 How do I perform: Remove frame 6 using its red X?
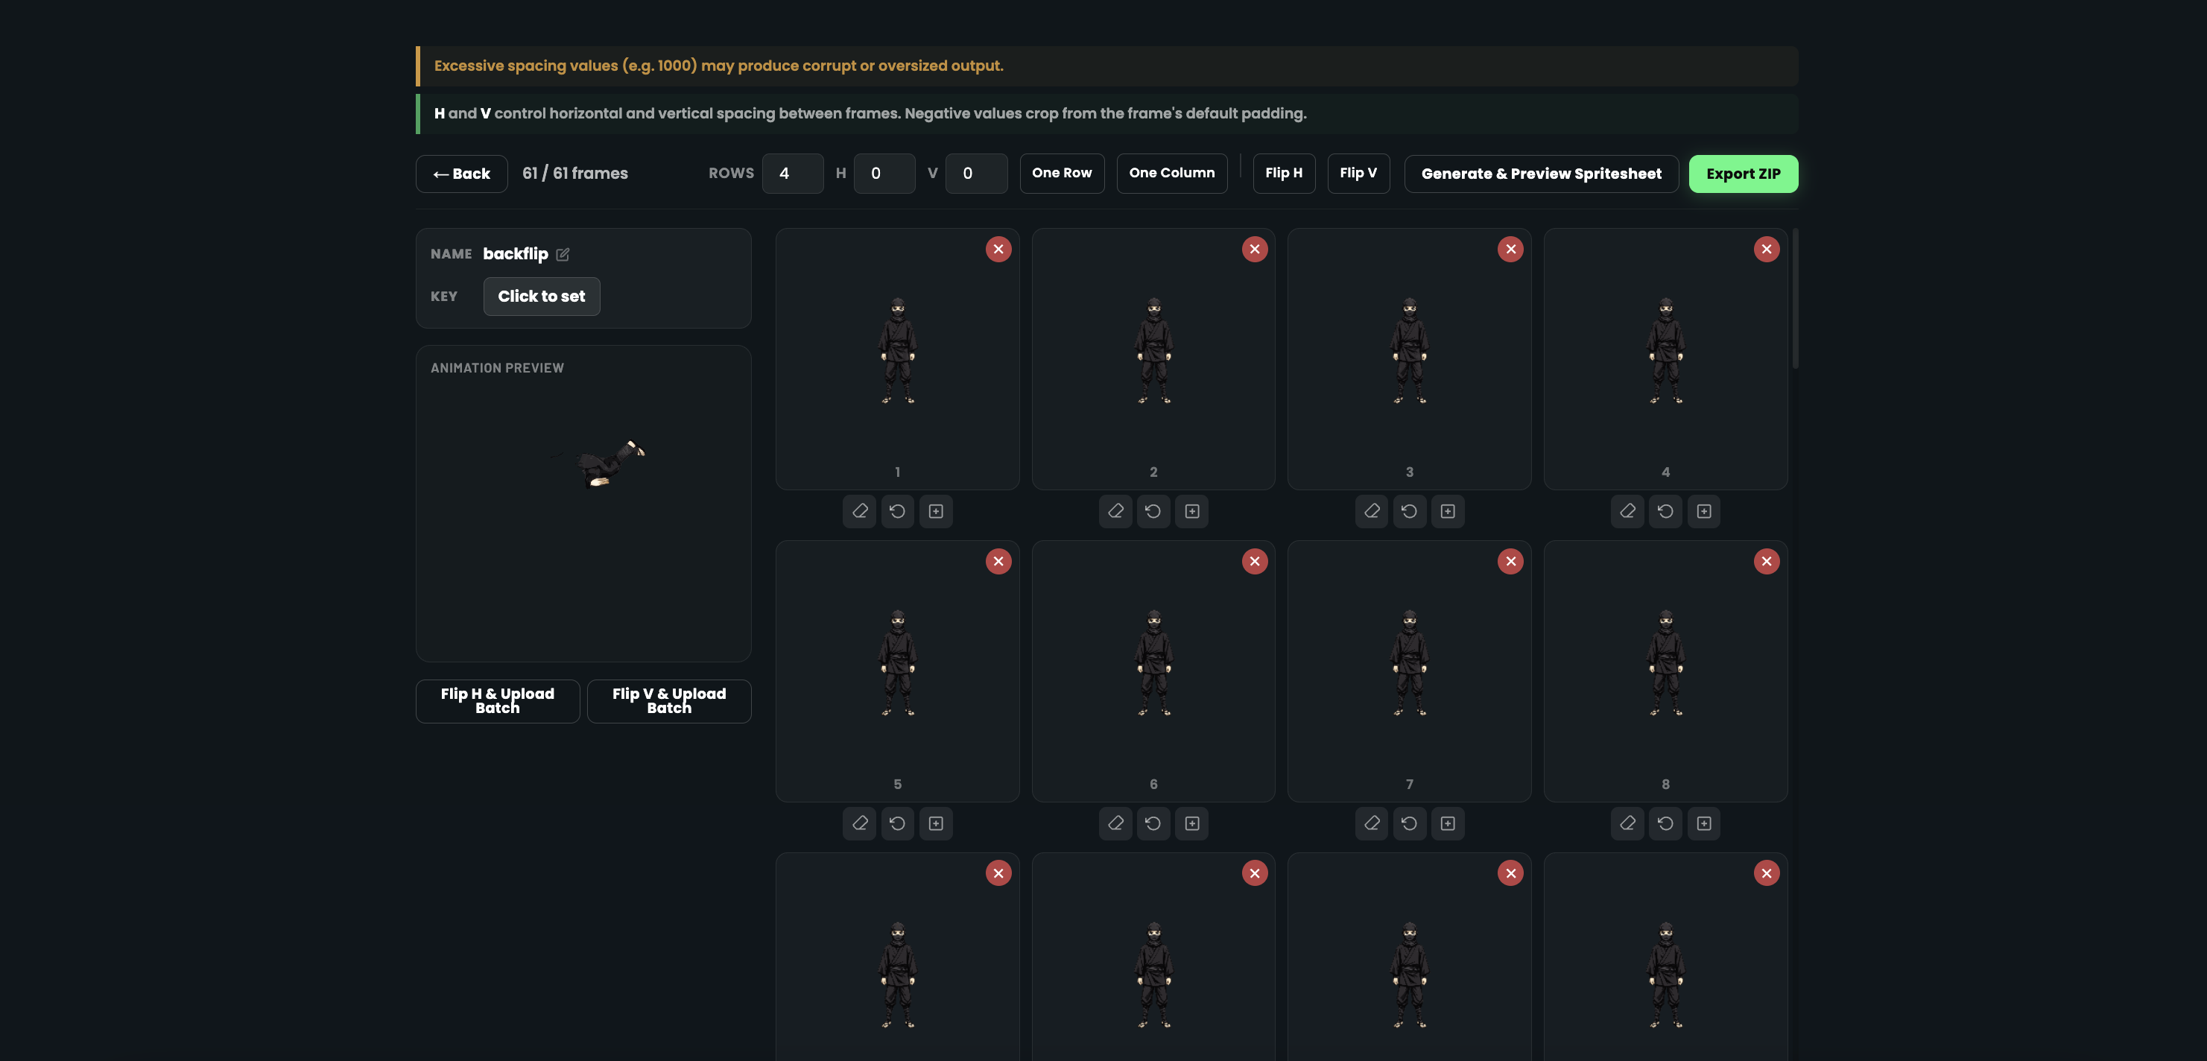click(1254, 560)
